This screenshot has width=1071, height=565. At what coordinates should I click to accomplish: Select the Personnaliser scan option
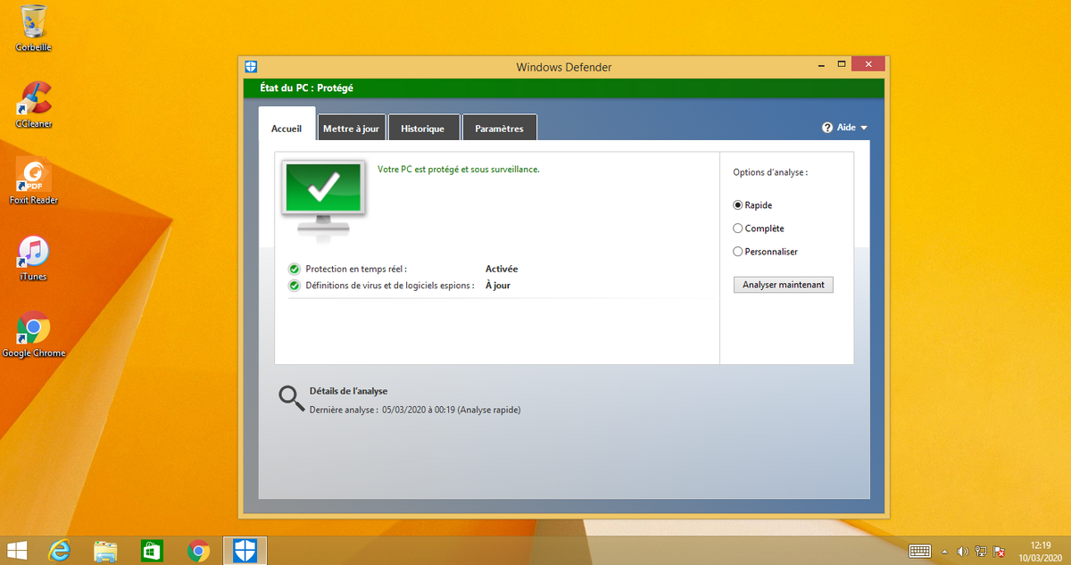[766, 252]
